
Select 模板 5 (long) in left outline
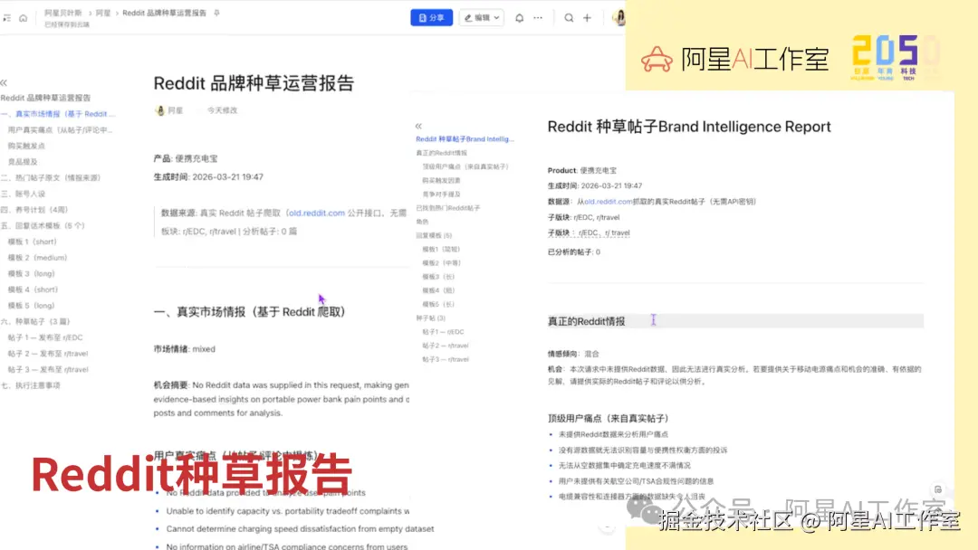pos(31,306)
